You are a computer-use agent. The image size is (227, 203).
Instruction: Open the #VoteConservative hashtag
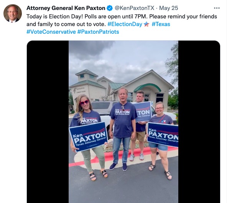pos(51,32)
